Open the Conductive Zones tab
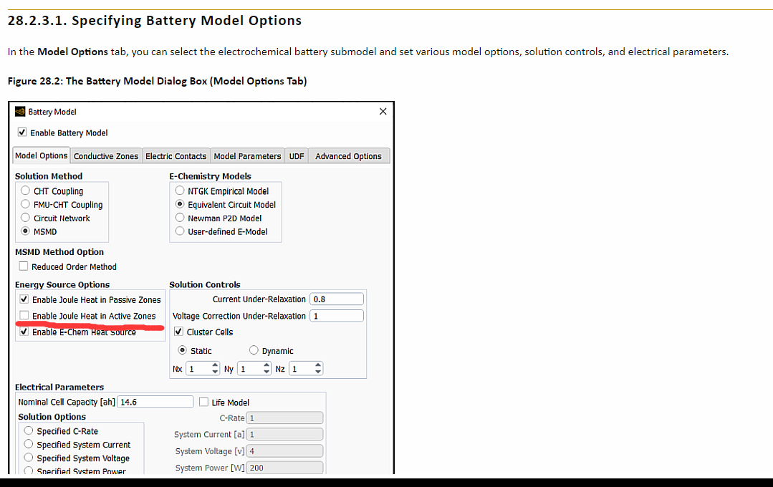The image size is (773, 487). point(106,156)
